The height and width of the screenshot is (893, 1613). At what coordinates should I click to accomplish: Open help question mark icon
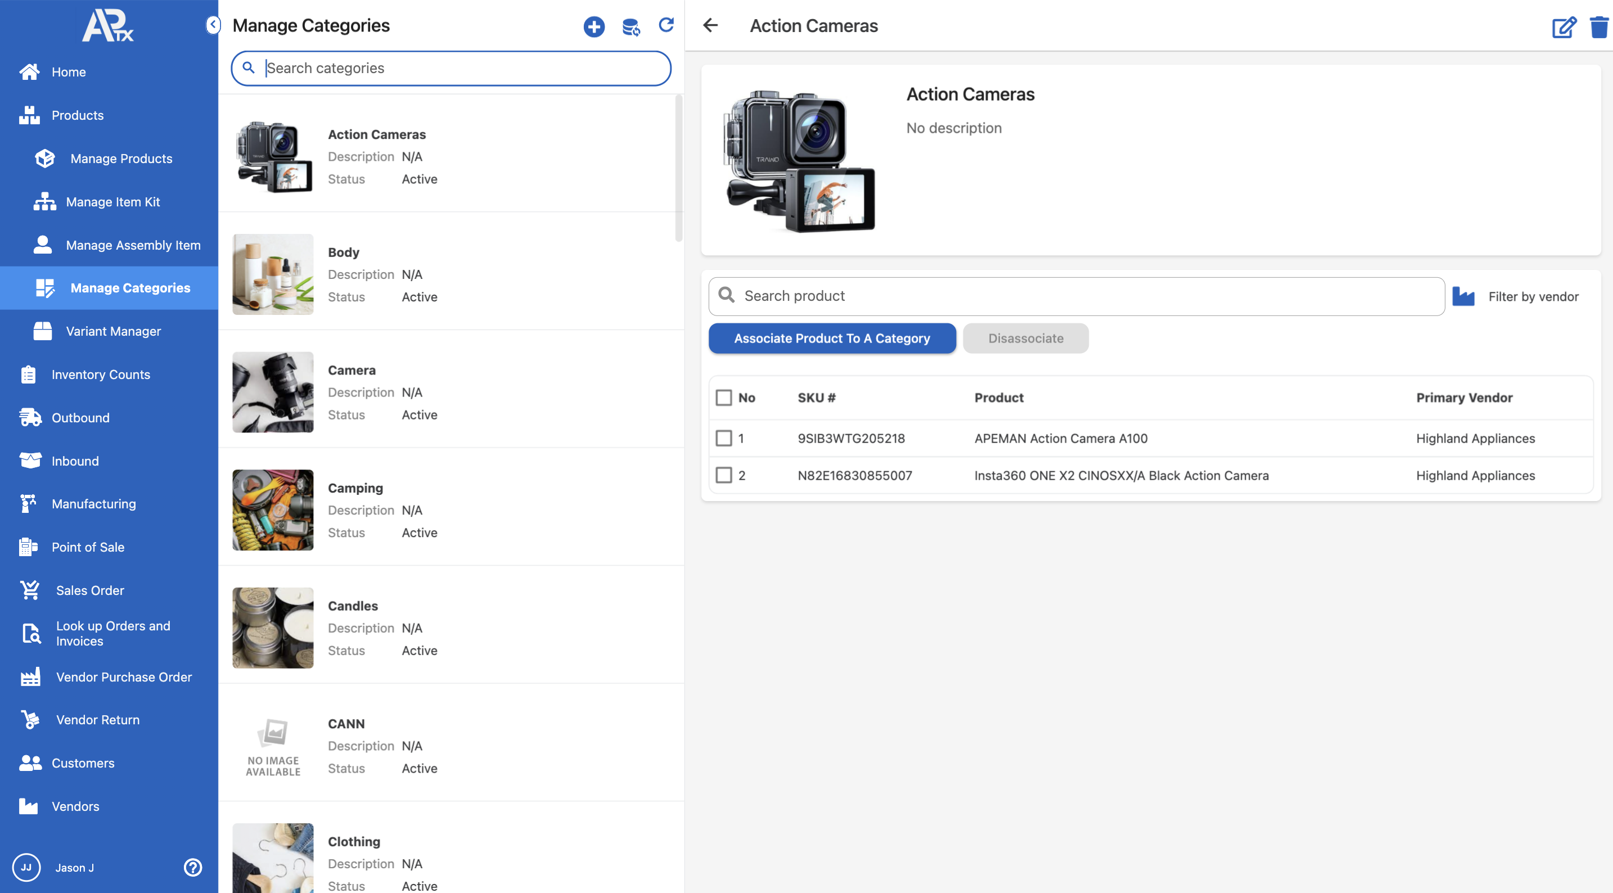coord(192,867)
